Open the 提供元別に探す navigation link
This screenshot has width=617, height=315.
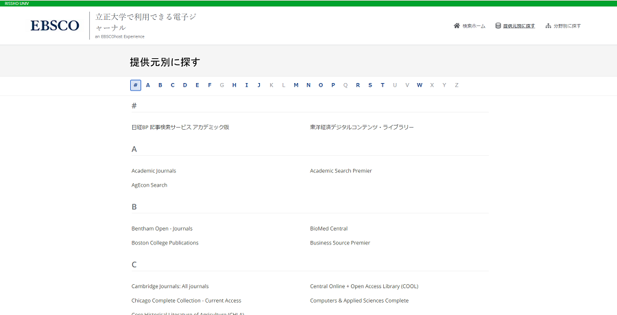point(519,26)
